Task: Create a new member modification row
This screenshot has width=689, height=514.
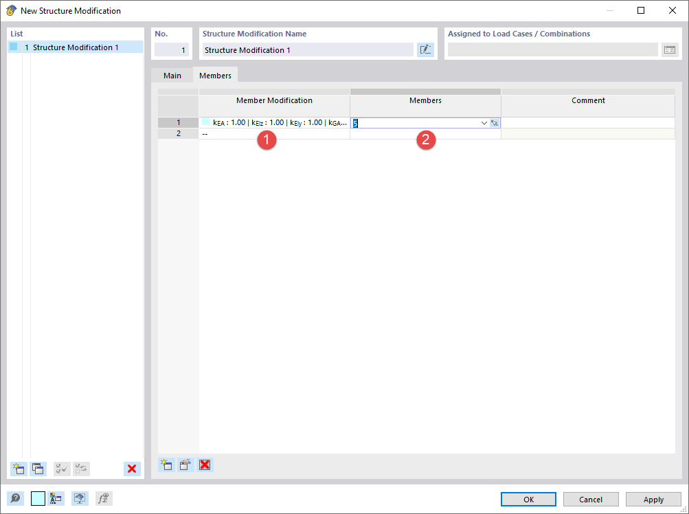Action: click(x=166, y=465)
